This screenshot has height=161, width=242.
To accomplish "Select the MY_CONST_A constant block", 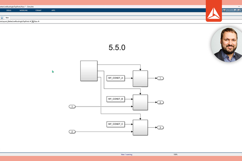I will [x=116, y=78].
